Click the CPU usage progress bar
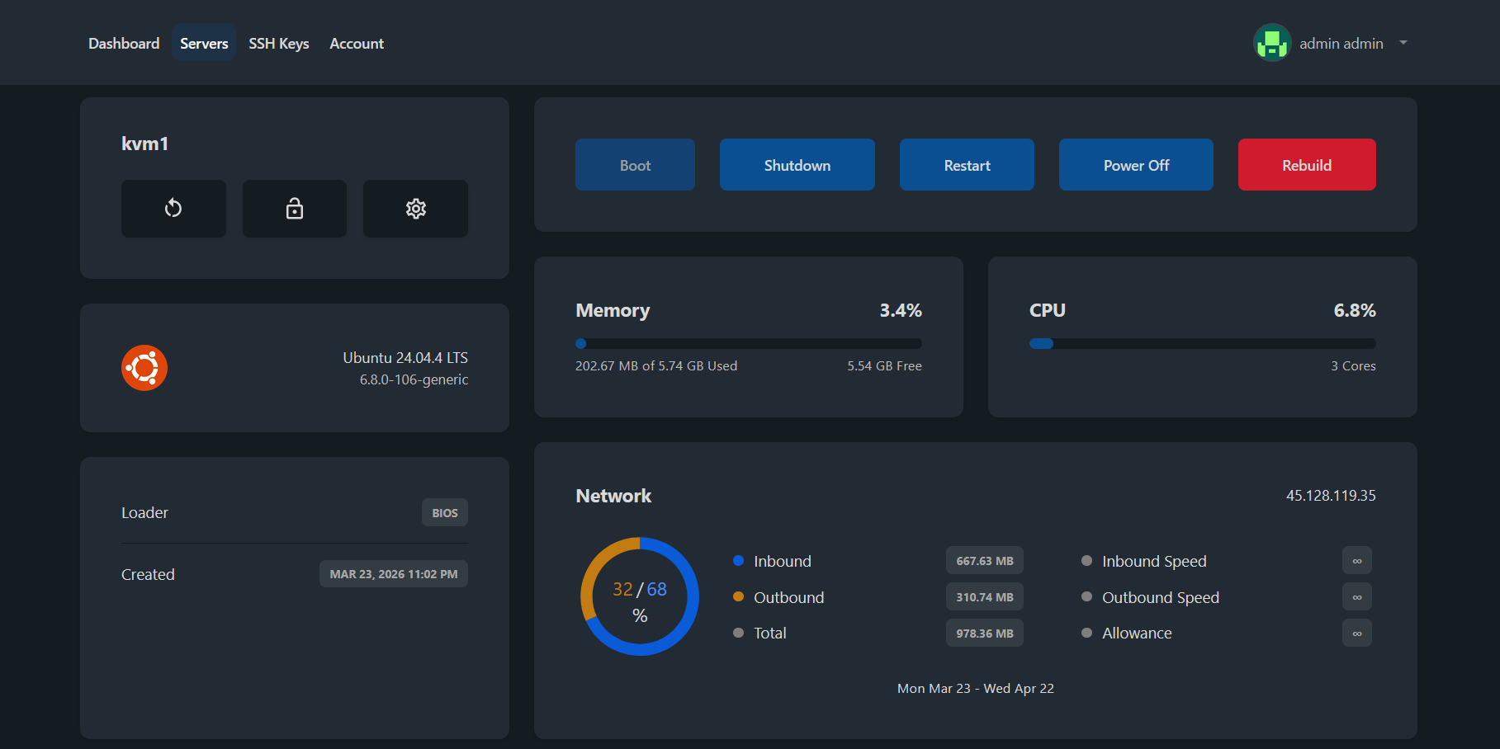Screen dimensions: 1500x749 point(1202,344)
